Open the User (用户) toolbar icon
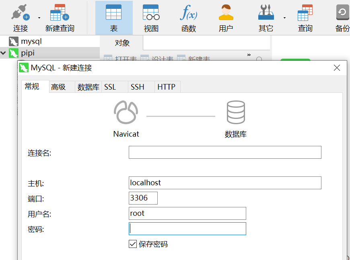This screenshot has height=260, width=350. click(226, 12)
